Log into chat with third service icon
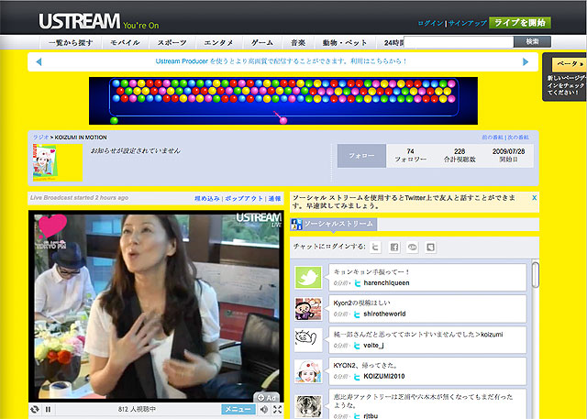This screenshot has width=587, height=419. coord(412,248)
